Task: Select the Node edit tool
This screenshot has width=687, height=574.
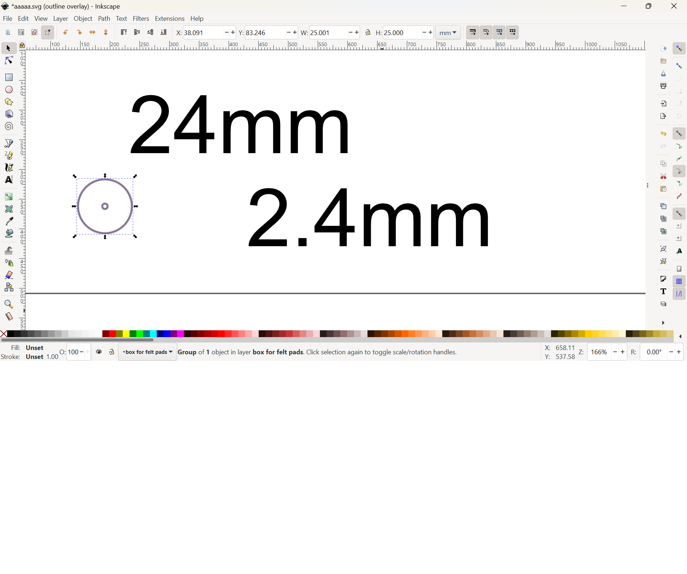Action: 9,60
